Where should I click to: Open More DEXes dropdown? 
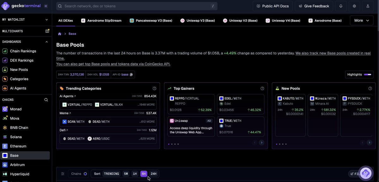click(362, 20)
